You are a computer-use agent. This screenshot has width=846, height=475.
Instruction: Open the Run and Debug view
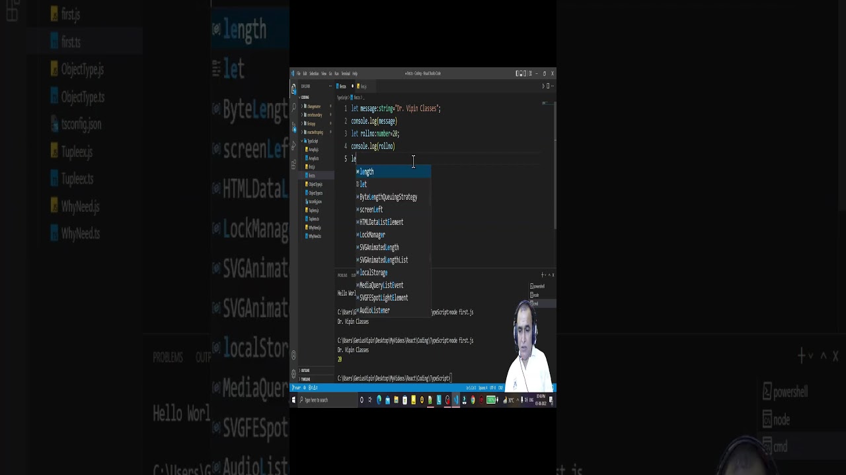pos(293,146)
